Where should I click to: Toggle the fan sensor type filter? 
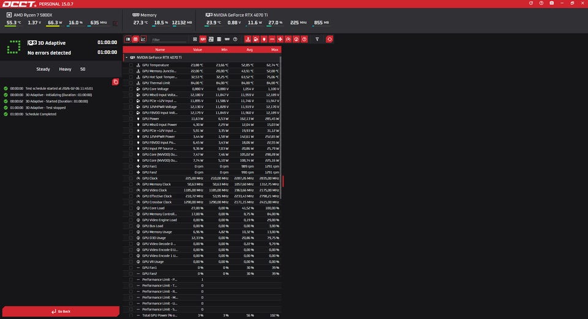[x=280, y=39]
